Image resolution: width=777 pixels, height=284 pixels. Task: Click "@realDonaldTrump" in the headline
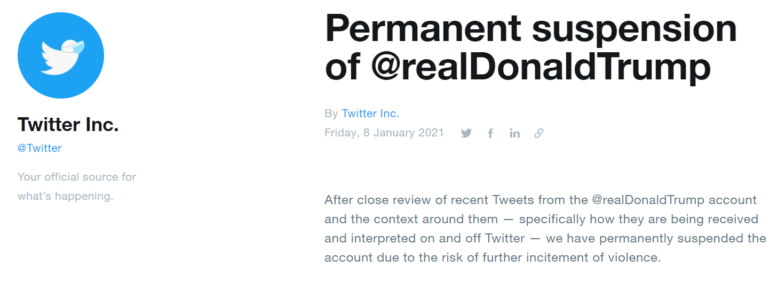coord(540,67)
